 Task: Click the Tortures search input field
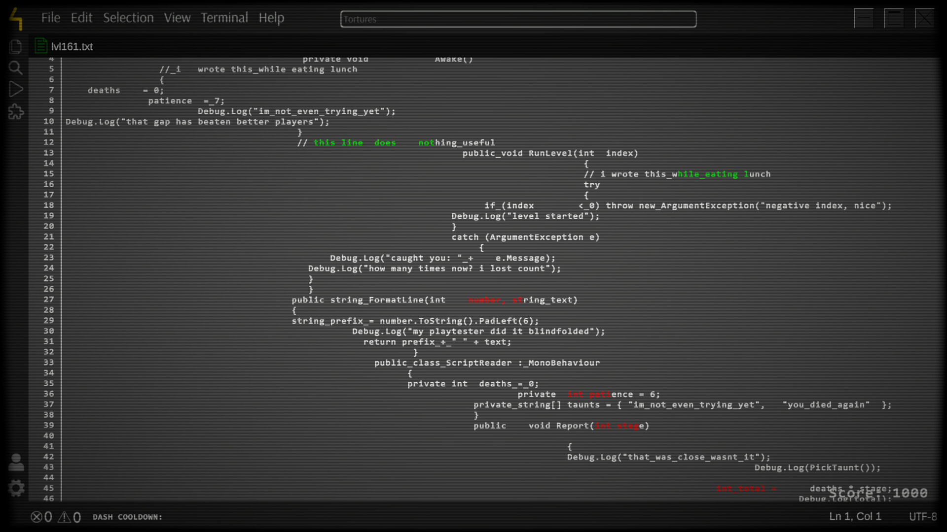518,19
